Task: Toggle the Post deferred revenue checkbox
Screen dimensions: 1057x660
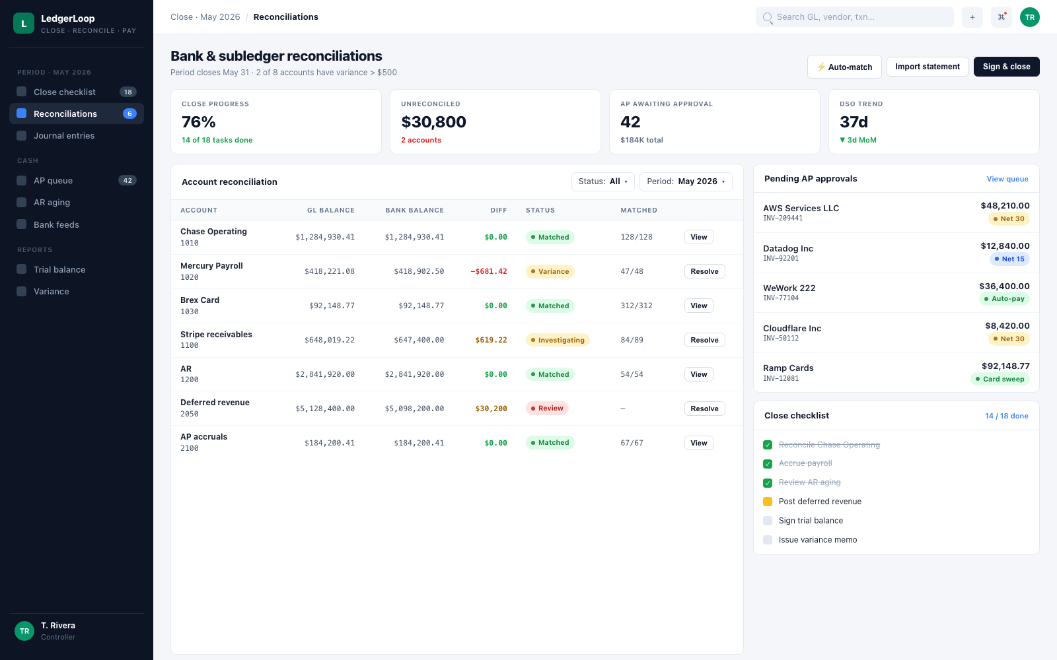Action: click(x=768, y=502)
